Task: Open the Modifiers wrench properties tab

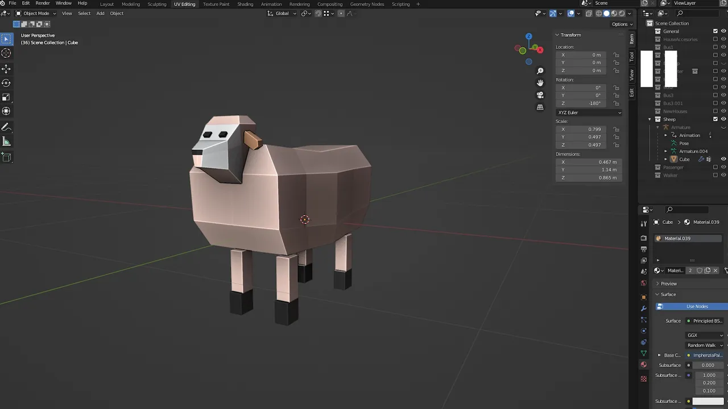Action: [644, 308]
